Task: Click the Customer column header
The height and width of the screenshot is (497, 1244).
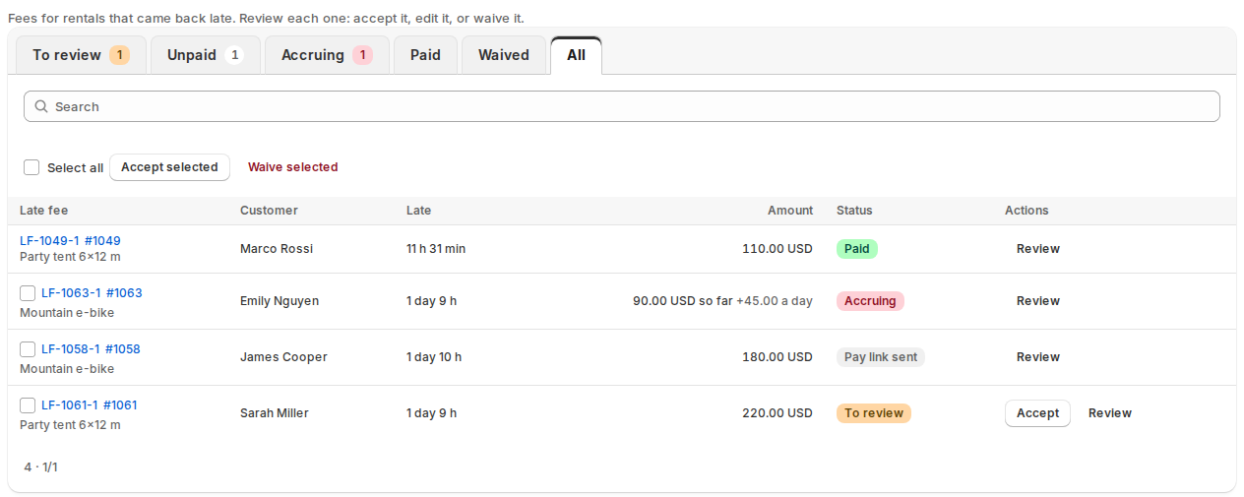Action: (x=269, y=211)
